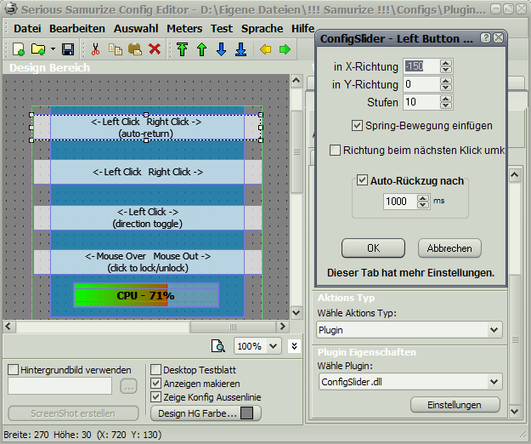The width and height of the screenshot is (531, 444).
Task: Enable Richtung beim nächsten Klick checkbox
Action: tap(335, 151)
